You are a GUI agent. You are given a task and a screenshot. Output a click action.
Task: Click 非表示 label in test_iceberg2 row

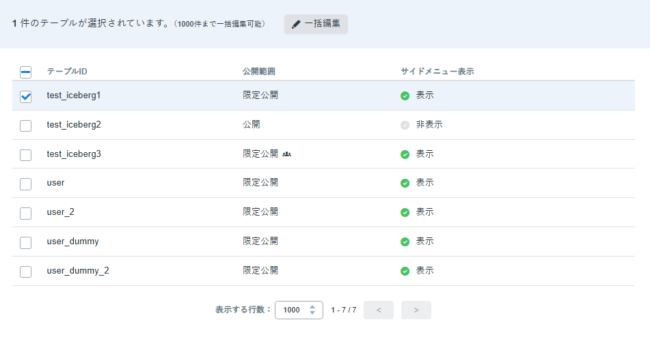pyautogui.click(x=429, y=125)
